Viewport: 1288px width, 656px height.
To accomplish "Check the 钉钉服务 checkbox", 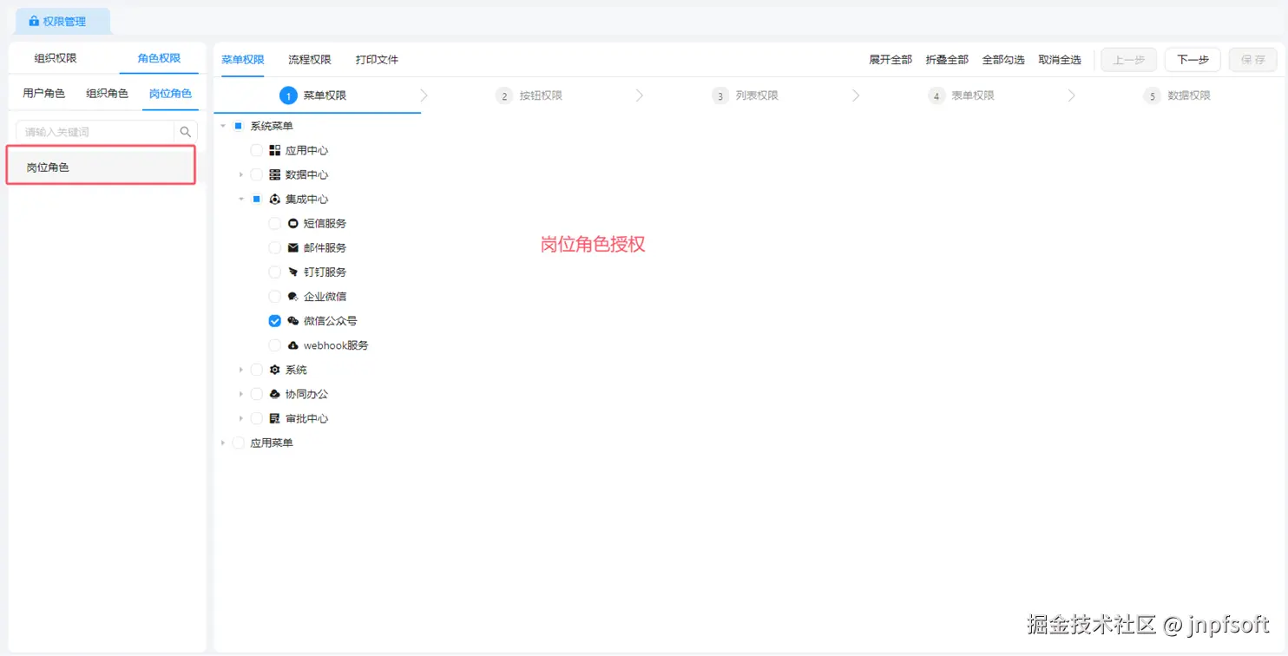I will point(274,272).
